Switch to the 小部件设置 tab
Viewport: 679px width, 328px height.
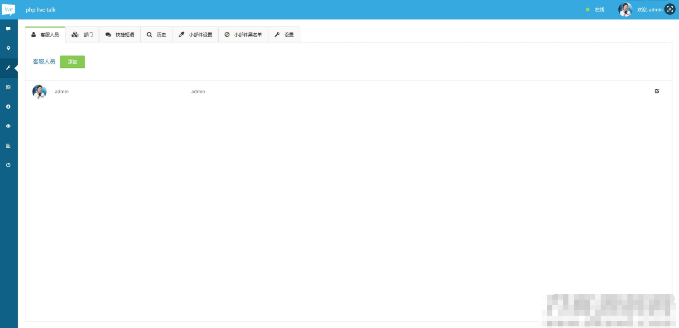pos(195,35)
